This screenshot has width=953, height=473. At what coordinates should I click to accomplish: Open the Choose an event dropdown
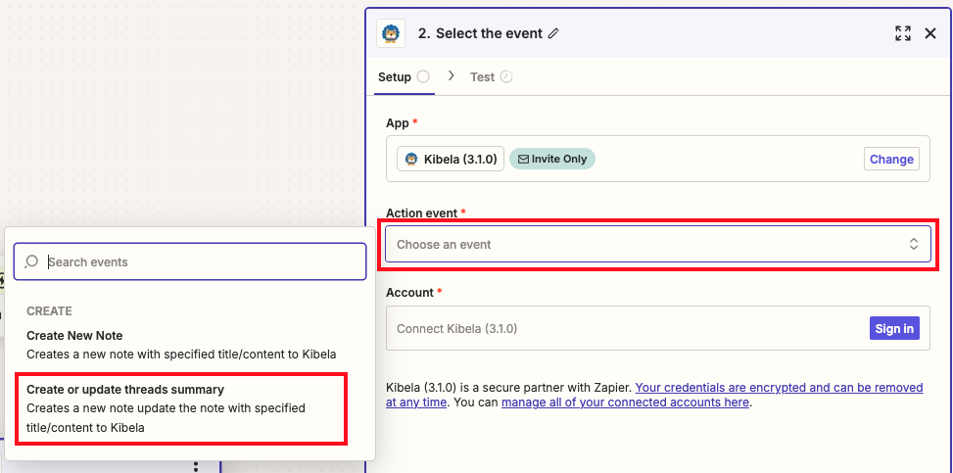coord(657,245)
